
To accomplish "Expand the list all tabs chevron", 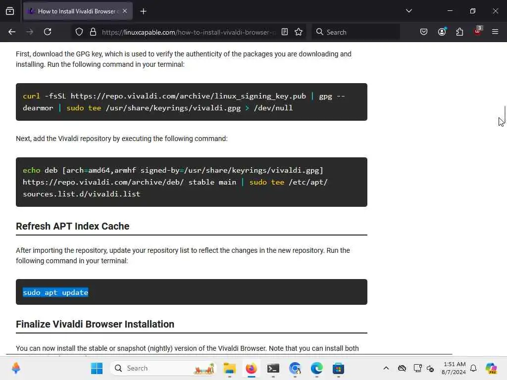I will tap(408, 11).
